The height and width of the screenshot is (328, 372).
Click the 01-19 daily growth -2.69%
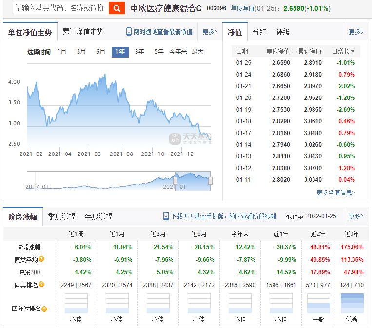click(x=346, y=110)
